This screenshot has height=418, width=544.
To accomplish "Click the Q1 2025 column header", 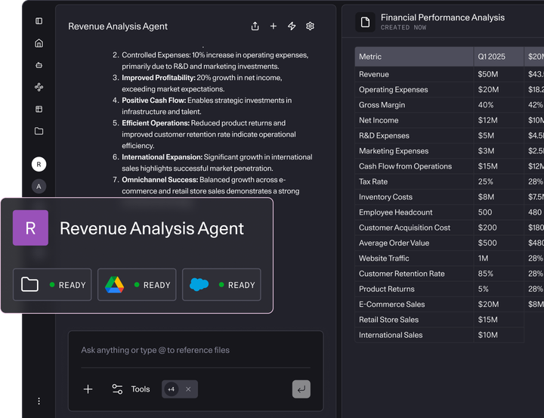I will 499,57.
